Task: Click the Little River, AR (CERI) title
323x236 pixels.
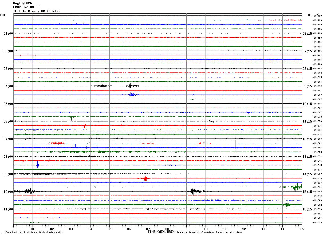Action: pos(37,11)
